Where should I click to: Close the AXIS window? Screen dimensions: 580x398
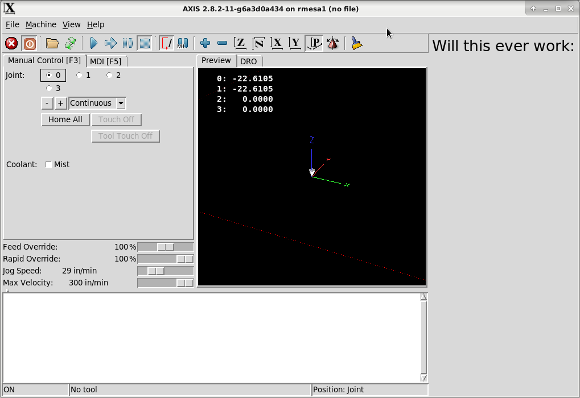pos(571,9)
